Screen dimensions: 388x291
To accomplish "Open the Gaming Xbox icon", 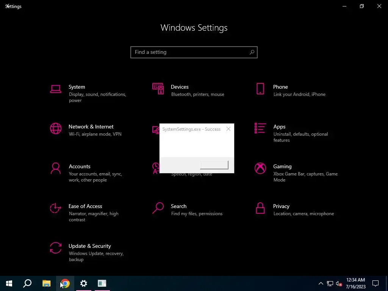I will [x=260, y=169].
